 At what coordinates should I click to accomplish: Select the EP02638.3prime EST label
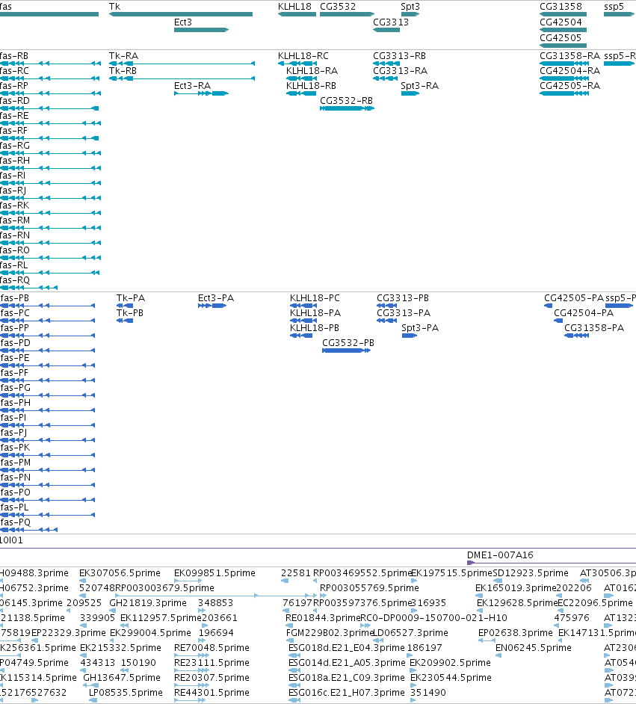(x=515, y=633)
